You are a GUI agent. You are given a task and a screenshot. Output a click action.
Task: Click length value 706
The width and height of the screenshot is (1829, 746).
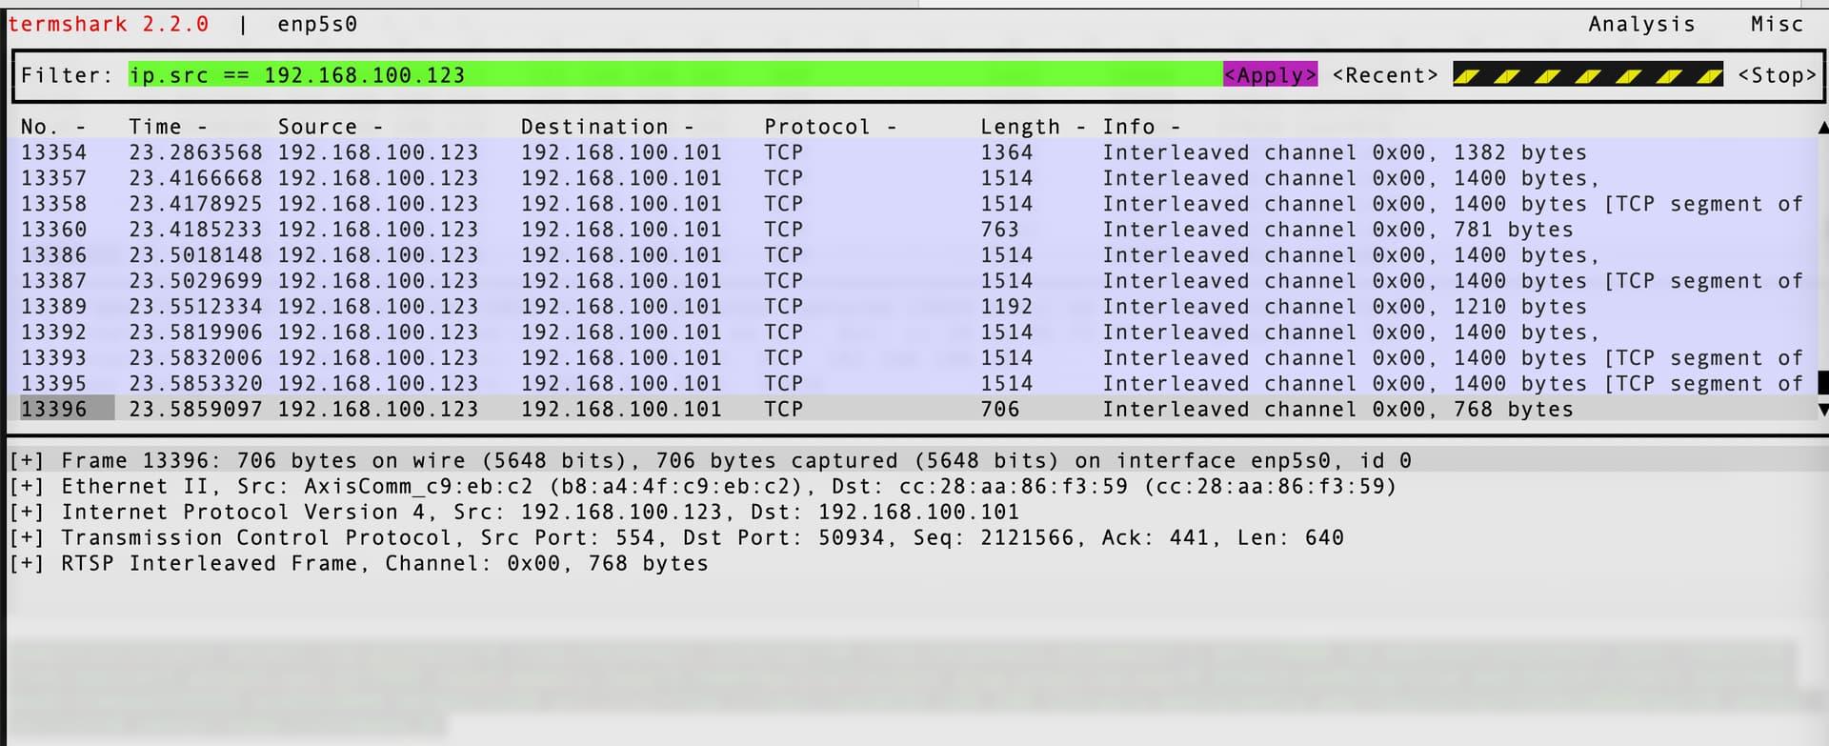999,410
